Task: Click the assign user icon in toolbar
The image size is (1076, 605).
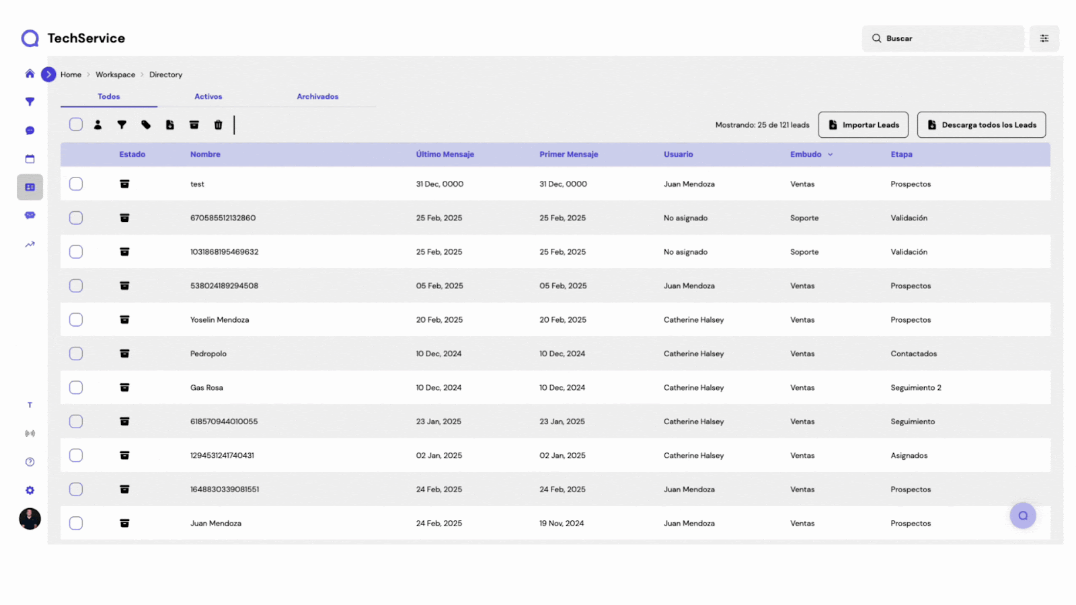Action: (98, 125)
